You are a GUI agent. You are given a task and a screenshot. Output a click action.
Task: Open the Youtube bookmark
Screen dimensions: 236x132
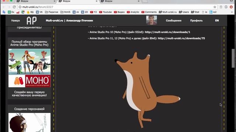[x=105, y=12]
